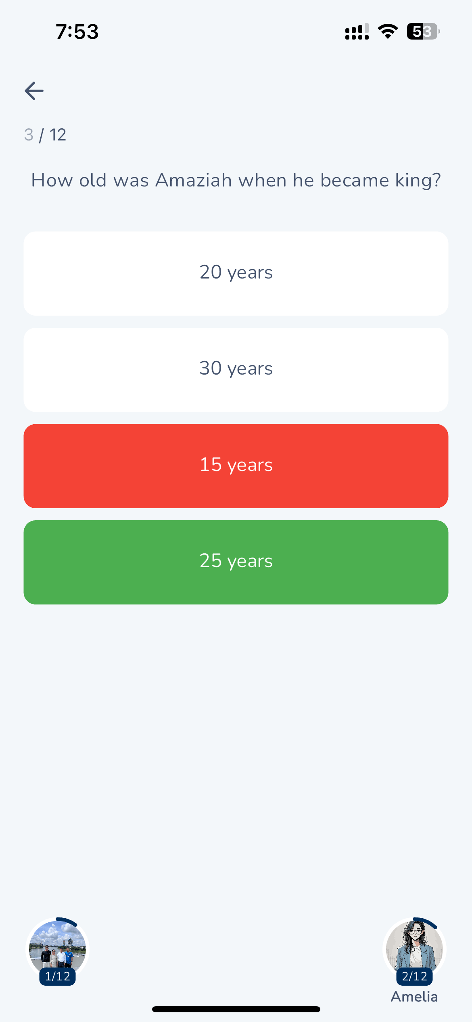Viewport: 472px width, 1022px height.
Task: Click the "Amelia" player name
Action: coord(414,997)
